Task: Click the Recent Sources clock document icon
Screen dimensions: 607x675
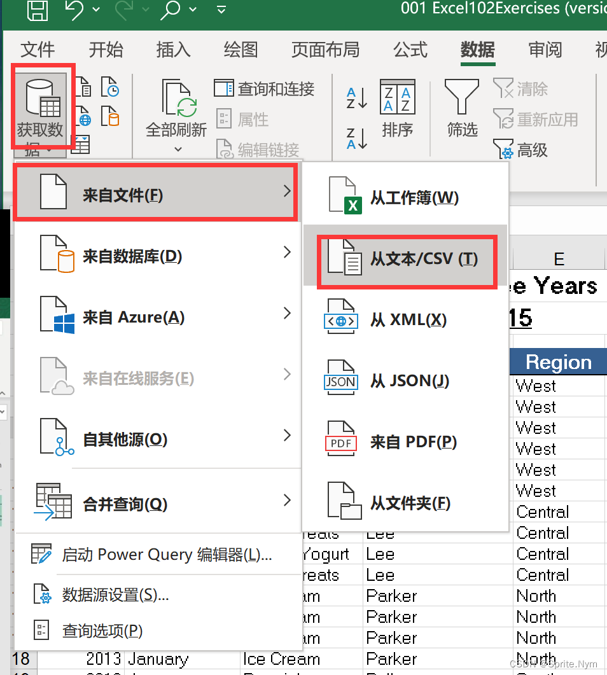Action: point(110,86)
